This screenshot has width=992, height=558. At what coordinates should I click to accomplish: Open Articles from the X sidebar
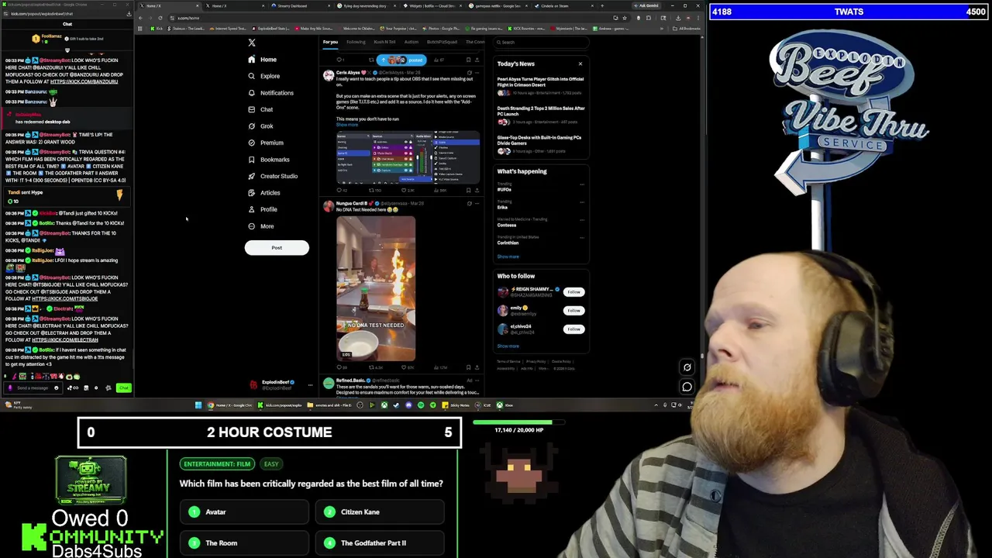pos(263,193)
